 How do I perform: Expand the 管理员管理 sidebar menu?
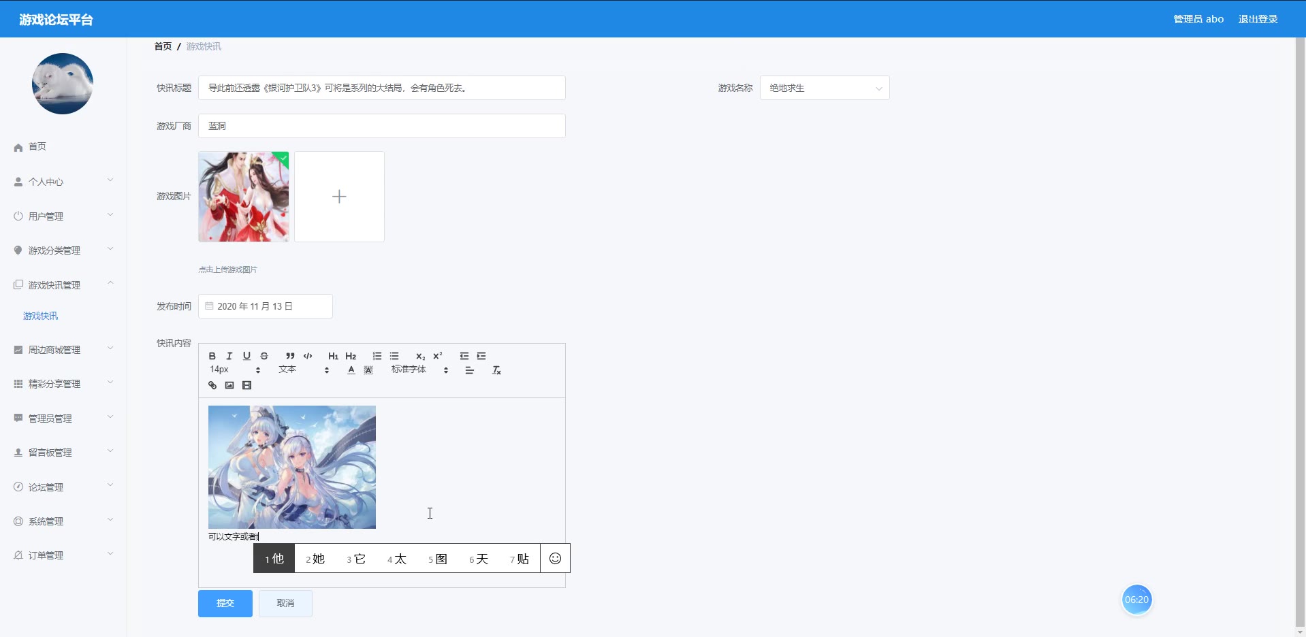coord(63,419)
